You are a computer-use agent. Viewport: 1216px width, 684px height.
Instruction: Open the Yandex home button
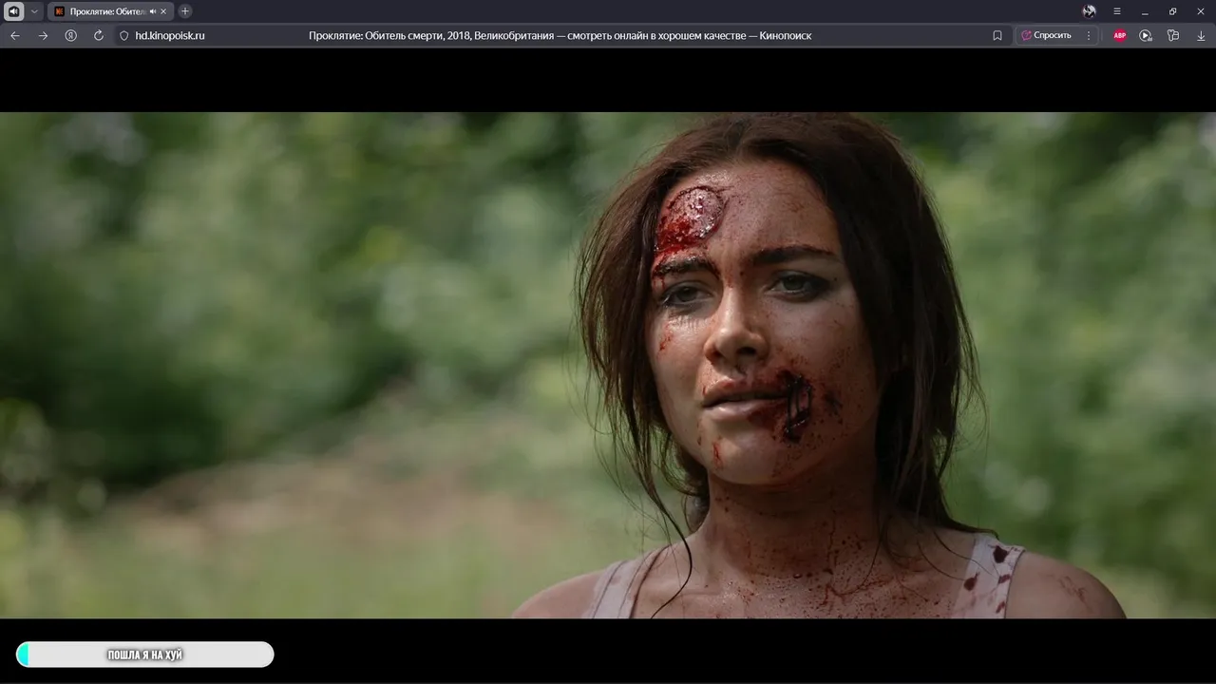pos(70,35)
